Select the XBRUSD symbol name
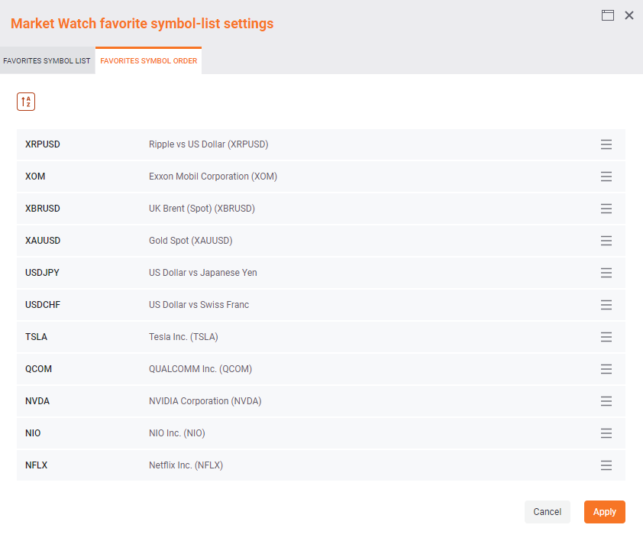 point(43,209)
